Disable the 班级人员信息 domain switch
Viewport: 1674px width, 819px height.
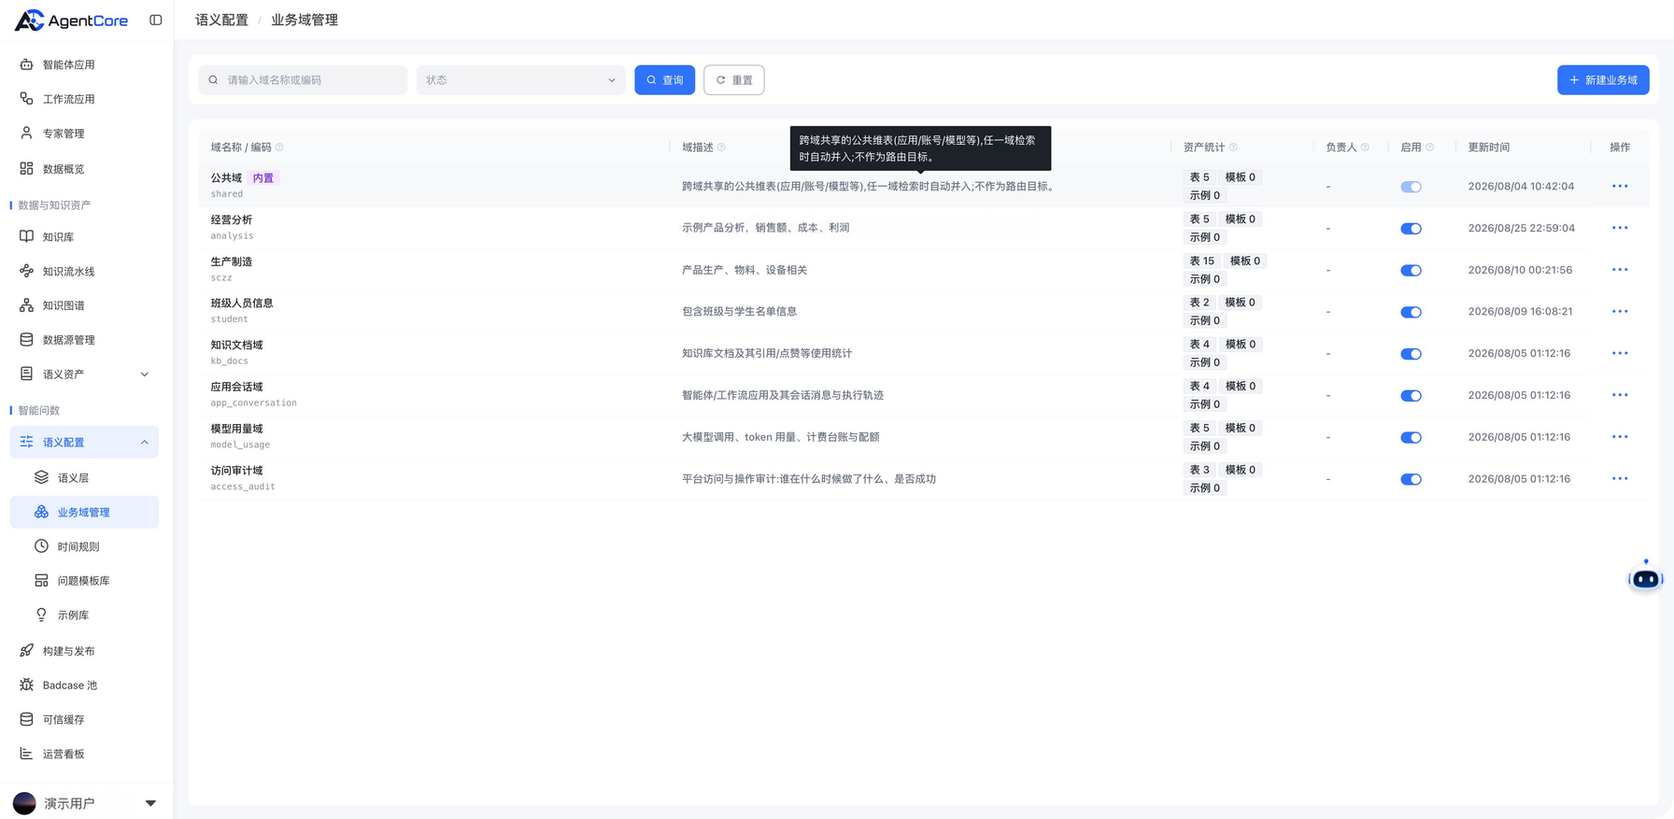tap(1411, 312)
